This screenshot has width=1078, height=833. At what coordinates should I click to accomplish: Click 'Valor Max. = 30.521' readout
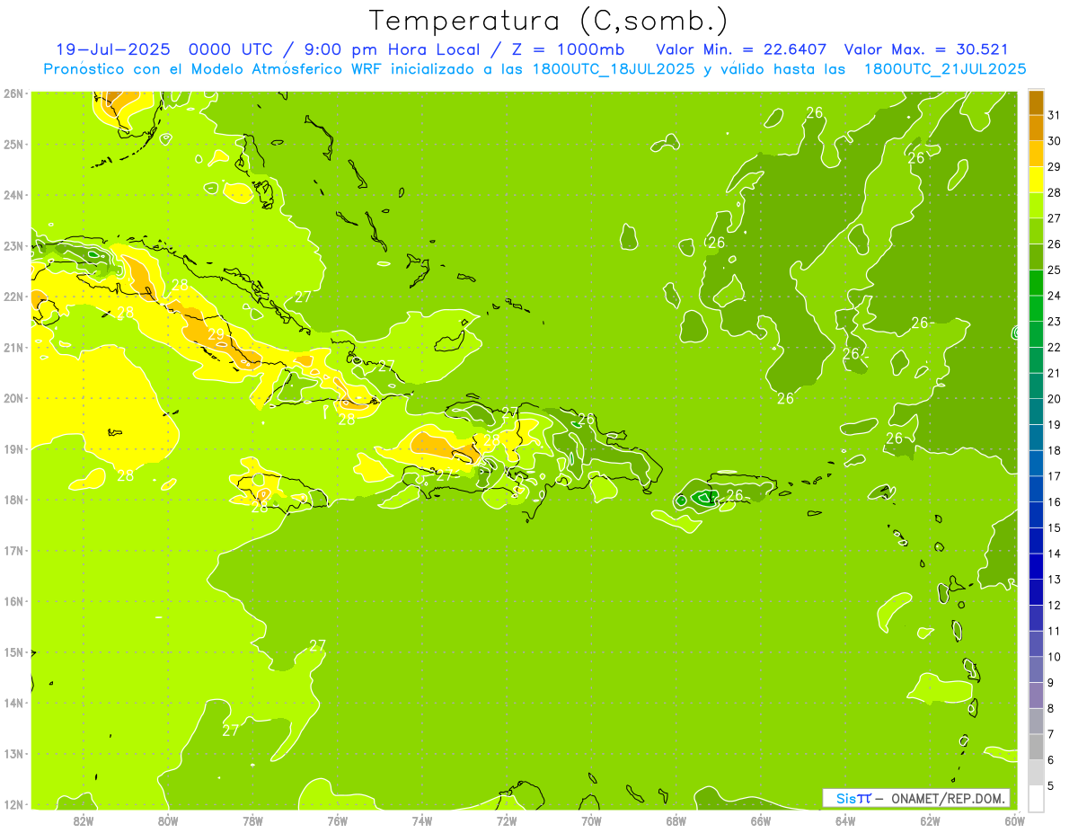(x=926, y=49)
